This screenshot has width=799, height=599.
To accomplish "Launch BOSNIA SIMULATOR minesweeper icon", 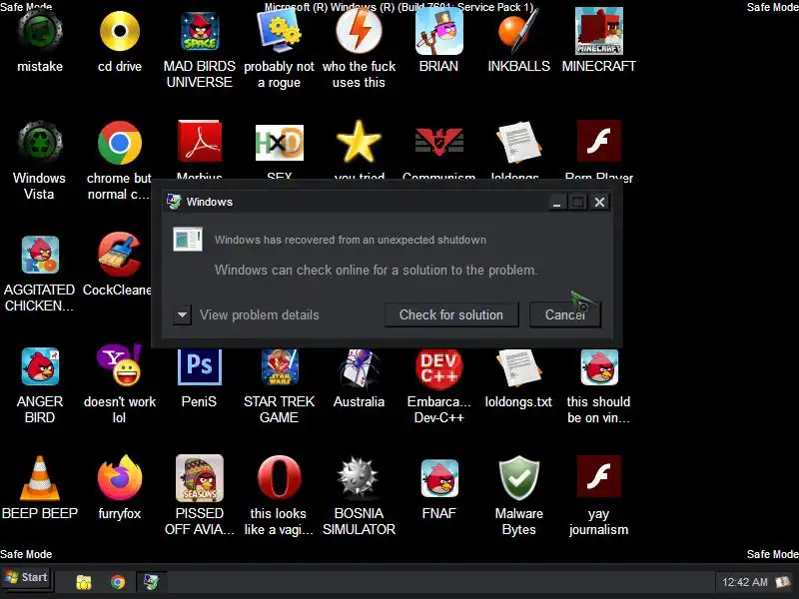I will (x=359, y=478).
